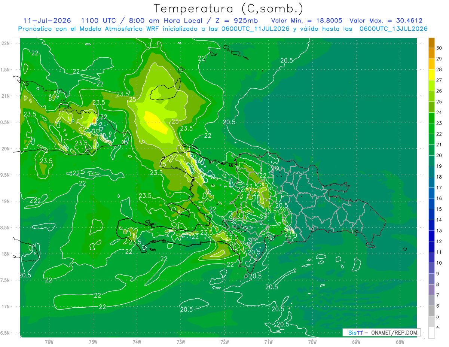Click the '74W' longitude axis label
This screenshot has height=347, width=449.
coord(137,342)
